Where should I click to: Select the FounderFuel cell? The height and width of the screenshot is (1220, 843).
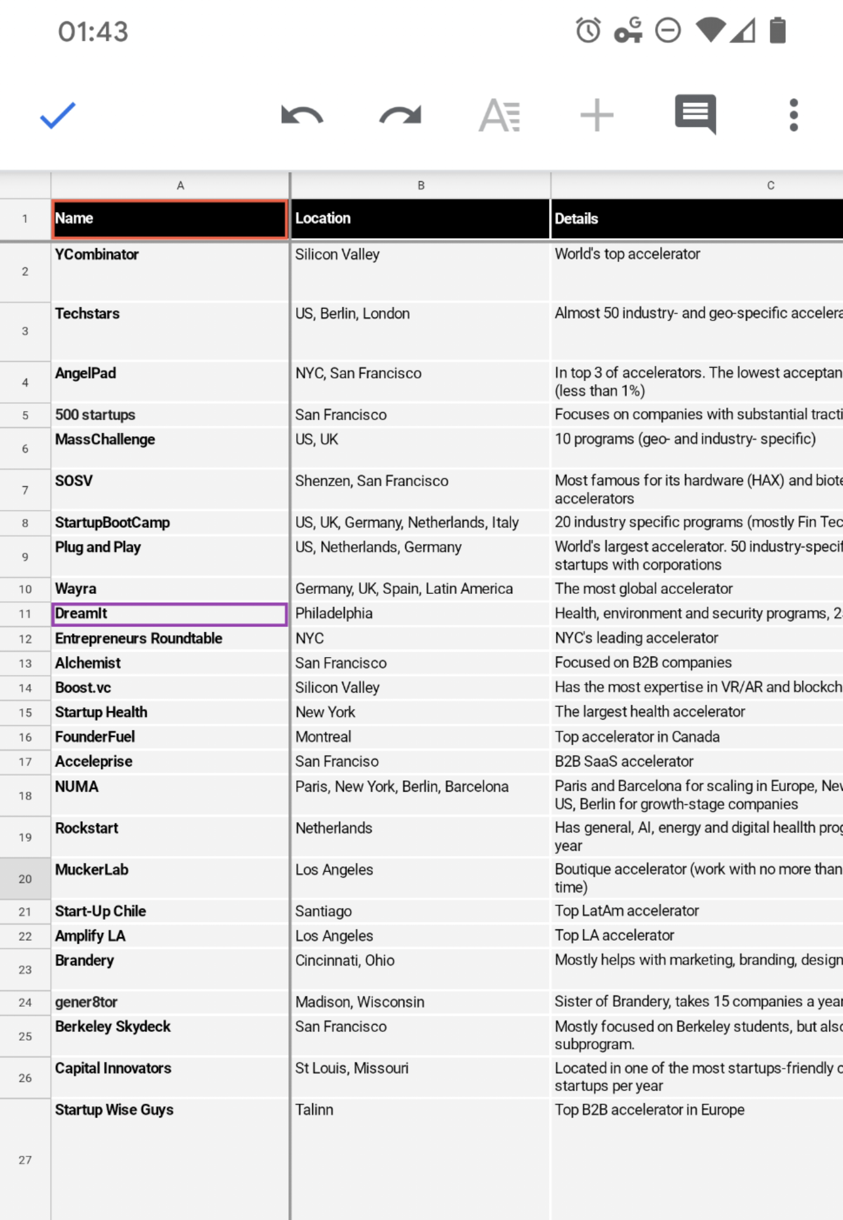(170, 737)
